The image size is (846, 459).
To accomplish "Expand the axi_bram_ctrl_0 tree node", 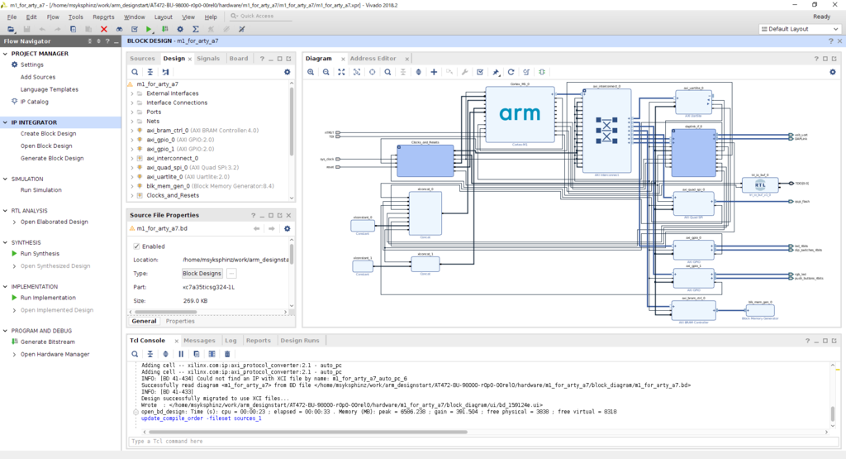I will 132,130.
